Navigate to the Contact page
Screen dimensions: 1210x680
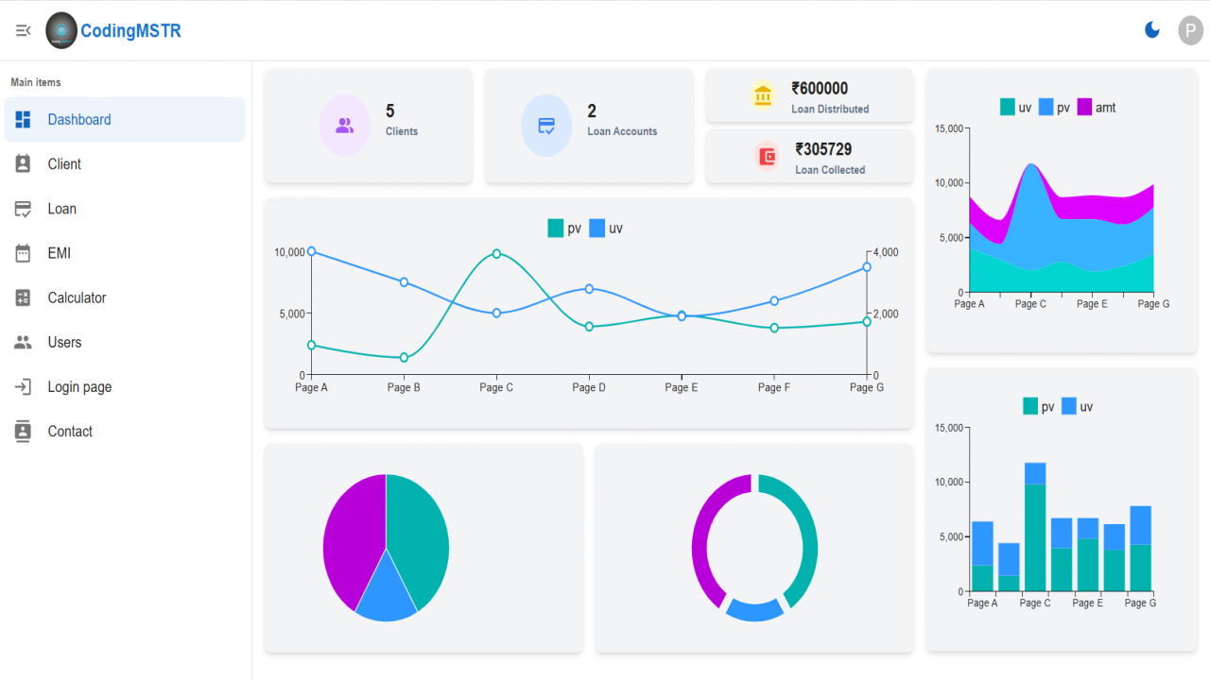coord(125,432)
